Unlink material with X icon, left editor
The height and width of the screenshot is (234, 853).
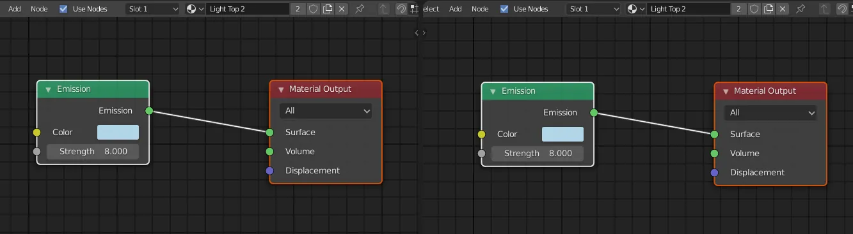[x=342, y=9]
